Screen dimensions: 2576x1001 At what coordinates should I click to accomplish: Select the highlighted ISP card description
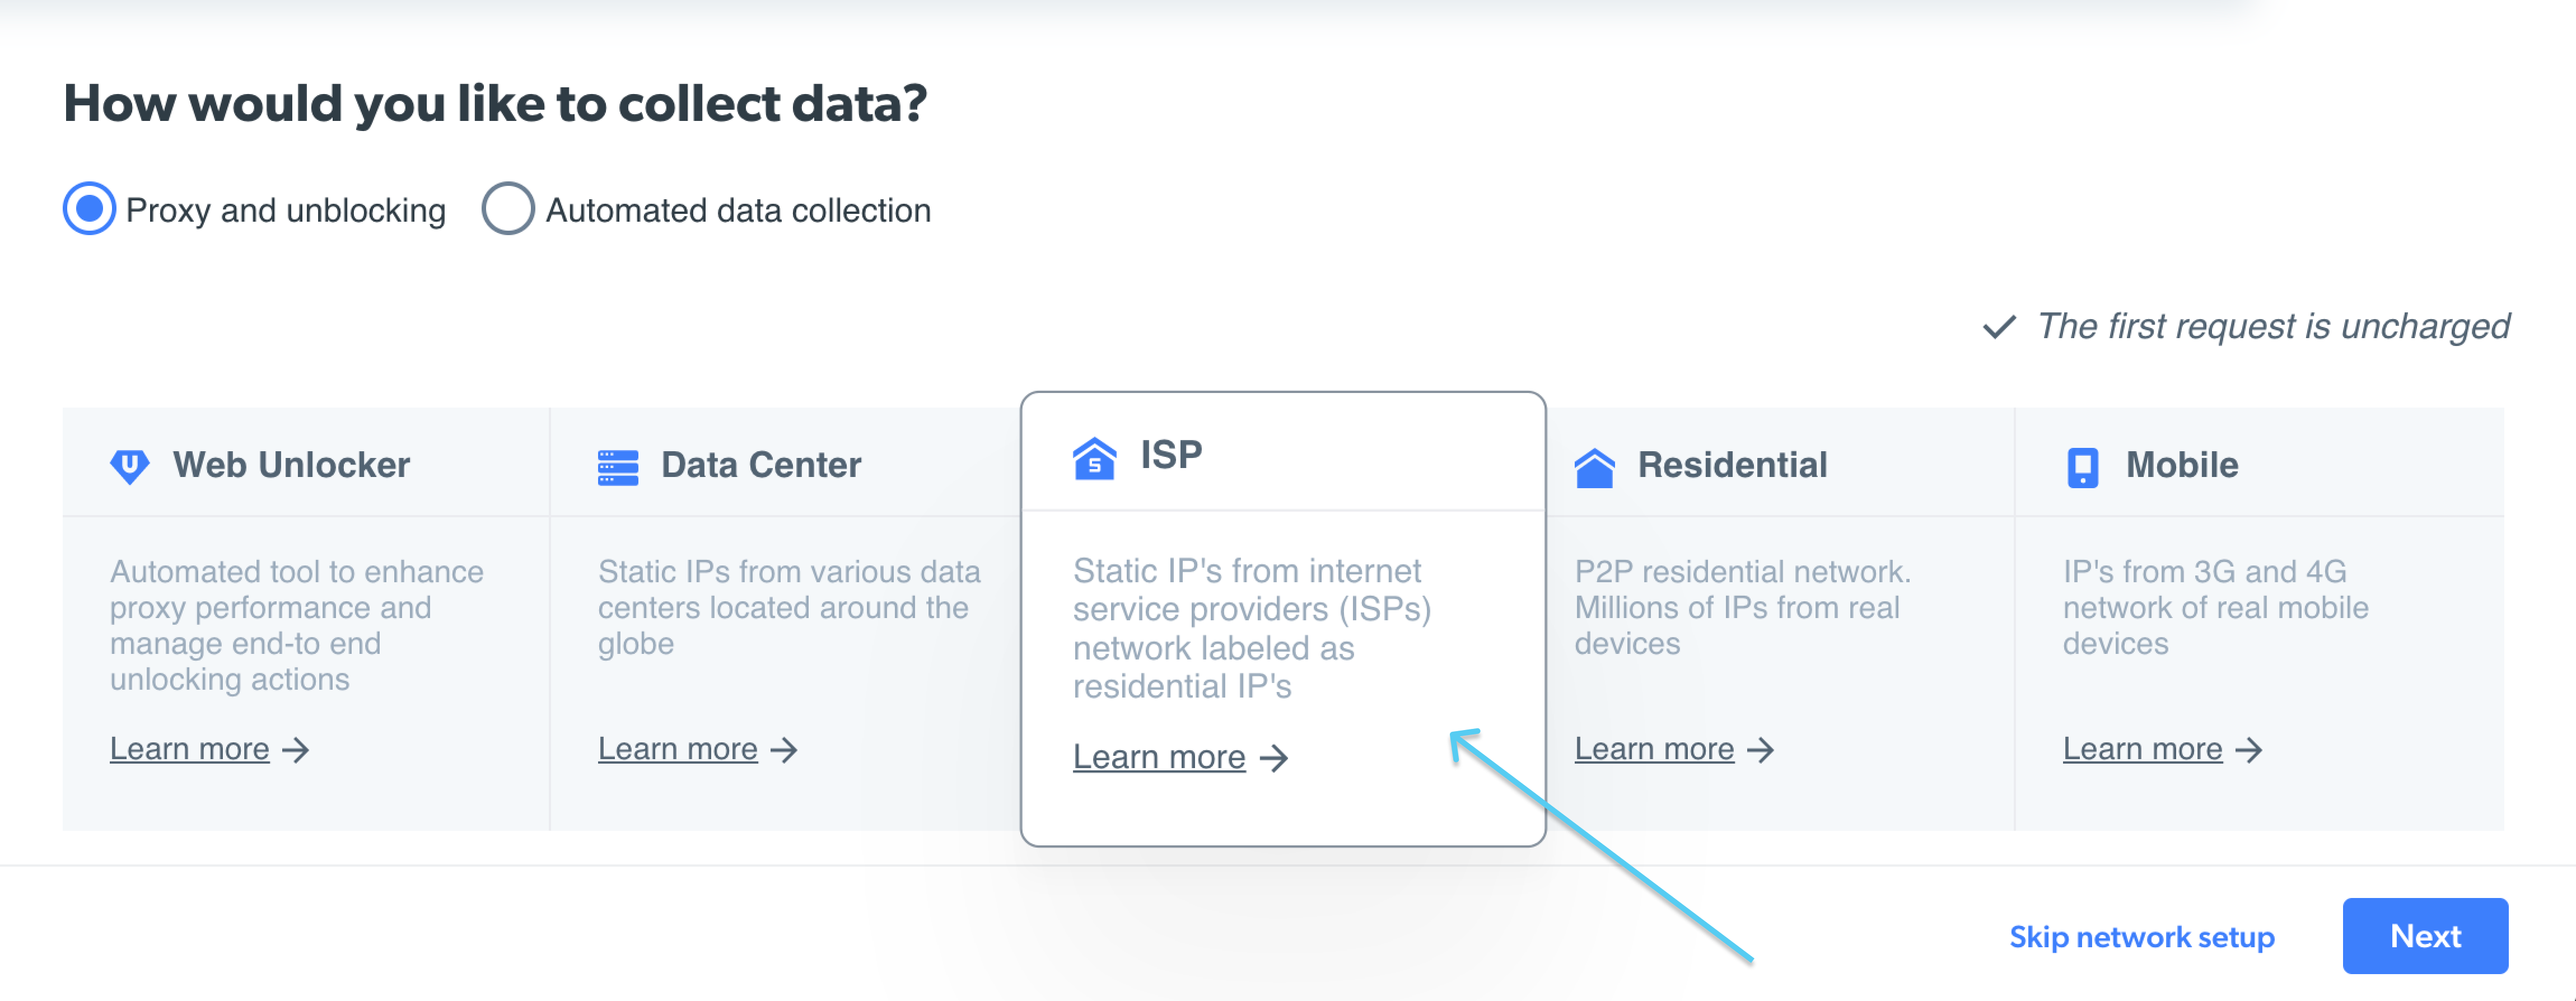tap(1252, 628)
